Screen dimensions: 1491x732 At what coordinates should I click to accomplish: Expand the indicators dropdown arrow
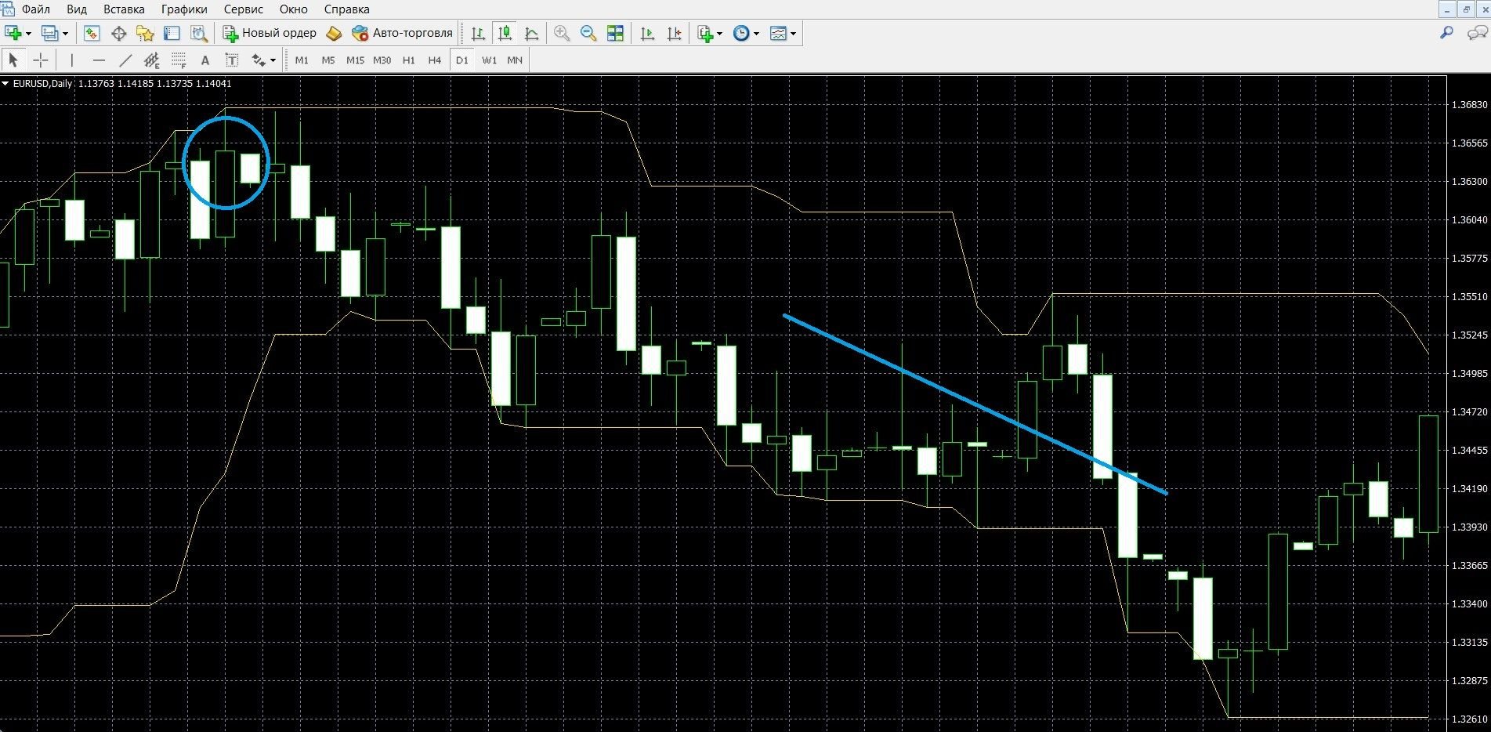pos(719,34)
